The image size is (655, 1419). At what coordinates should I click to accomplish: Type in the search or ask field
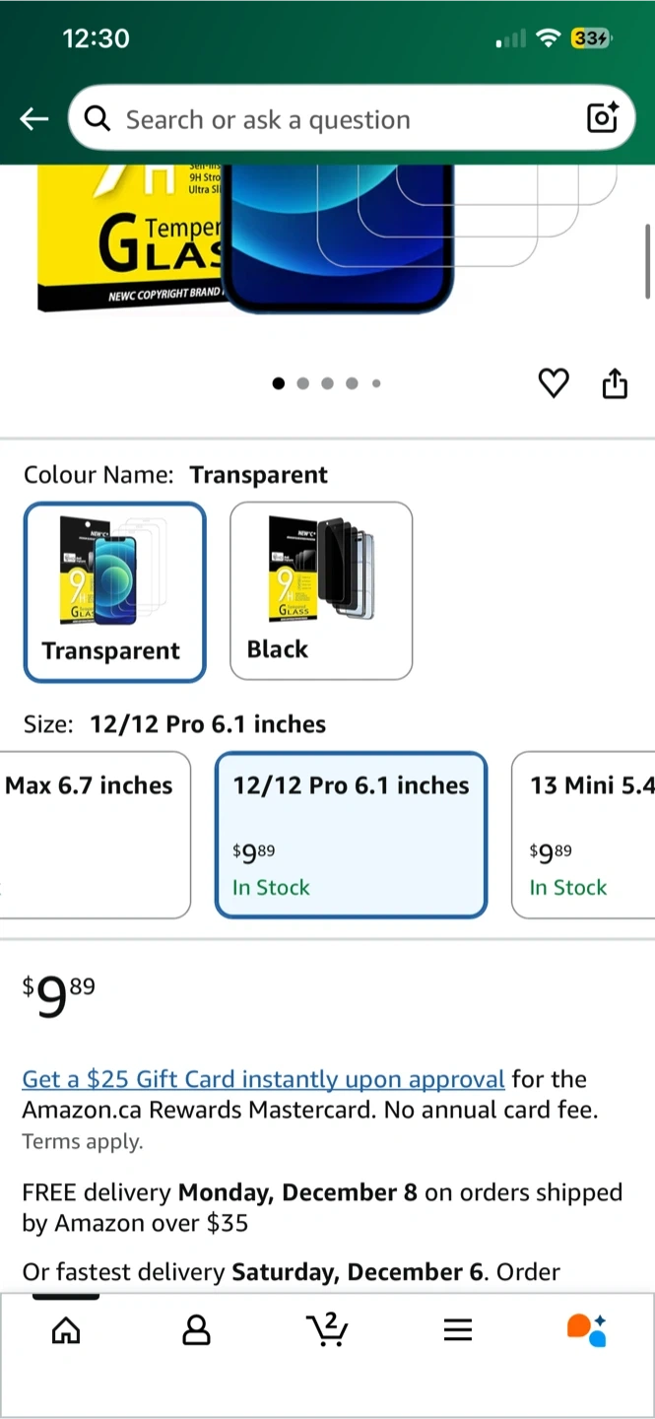coord(335,119)
